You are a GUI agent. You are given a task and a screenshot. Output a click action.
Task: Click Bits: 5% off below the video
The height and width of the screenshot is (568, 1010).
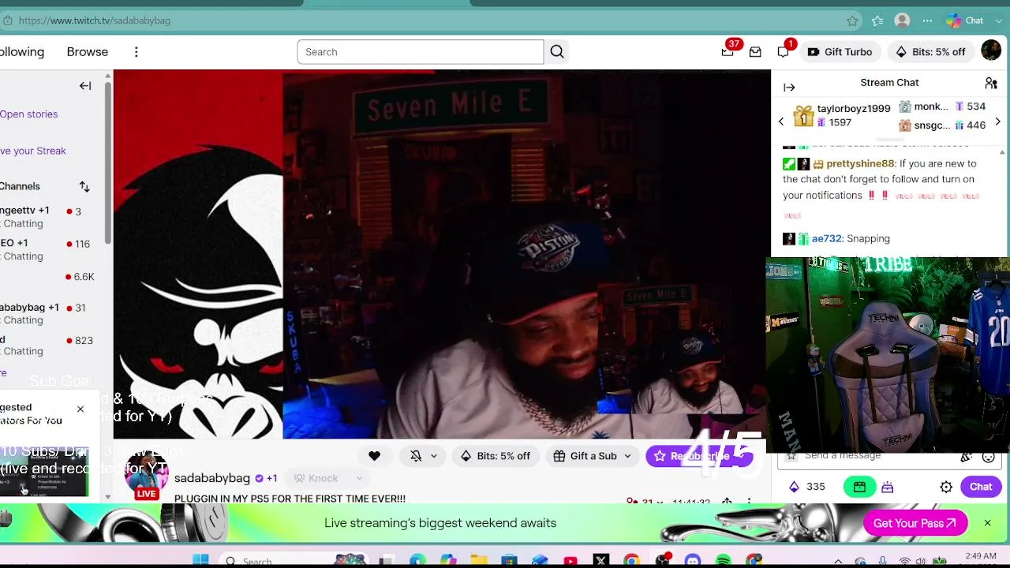coord(496,456)
